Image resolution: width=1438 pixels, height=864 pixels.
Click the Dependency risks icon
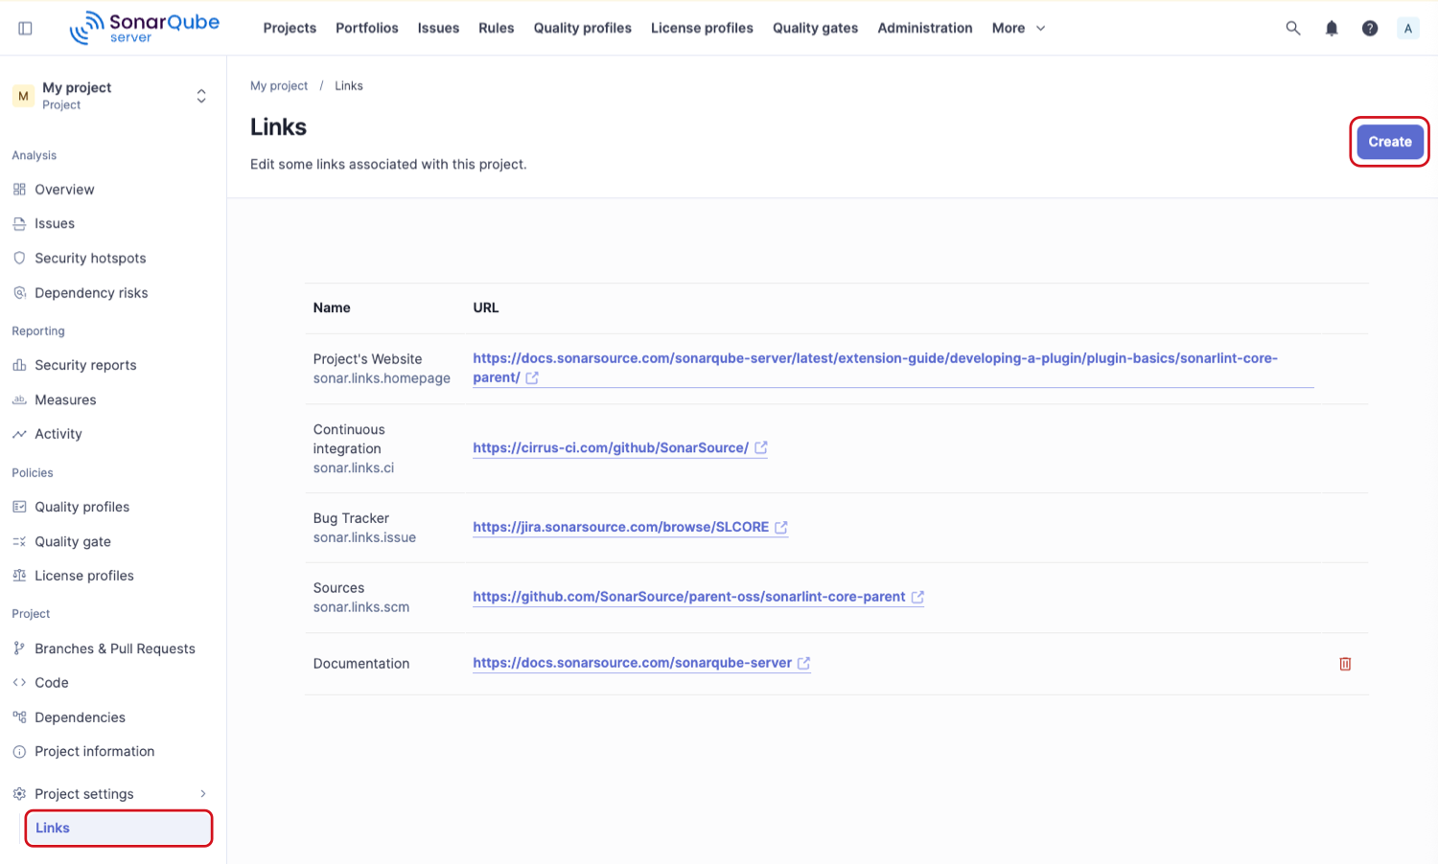pos(19,293)
